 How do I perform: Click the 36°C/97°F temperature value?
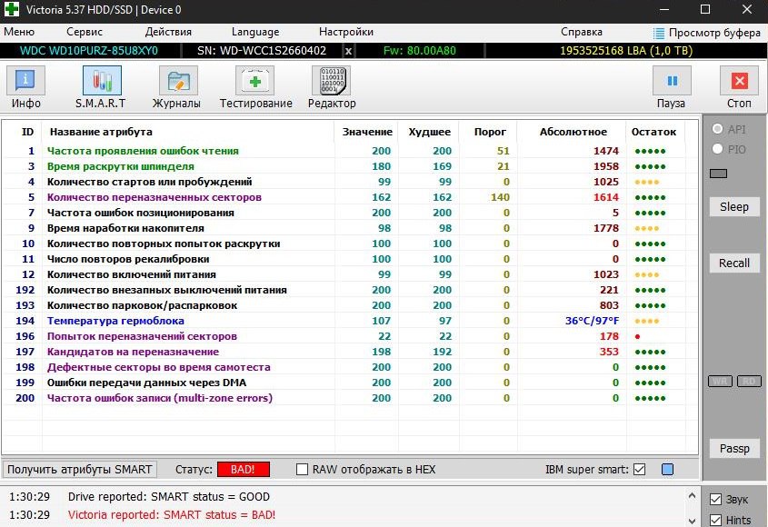click(x=592, y=321)
